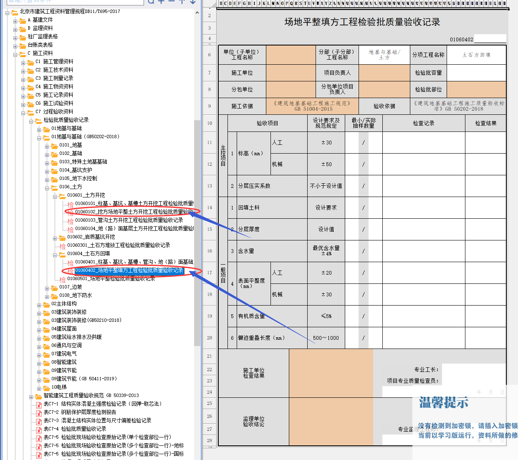Click row header 10 in the sheet

(x=210, y=123)
